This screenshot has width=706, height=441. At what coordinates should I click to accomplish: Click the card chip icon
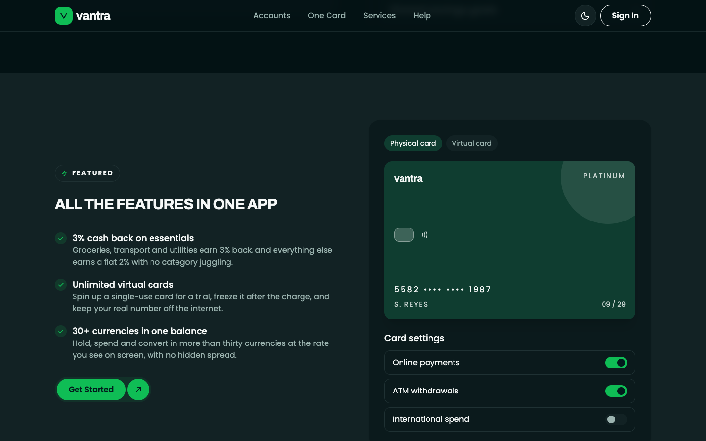click(x=404, y=235)
